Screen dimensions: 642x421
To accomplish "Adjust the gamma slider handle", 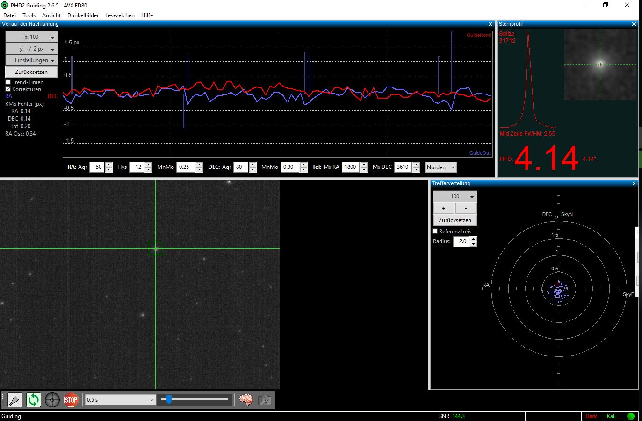I will pyautogui.click(x=169, y=399).
